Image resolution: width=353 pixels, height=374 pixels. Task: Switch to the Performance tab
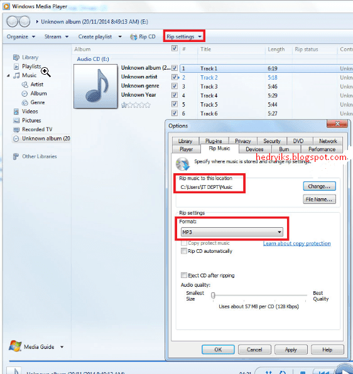click(x=322, y=149)
